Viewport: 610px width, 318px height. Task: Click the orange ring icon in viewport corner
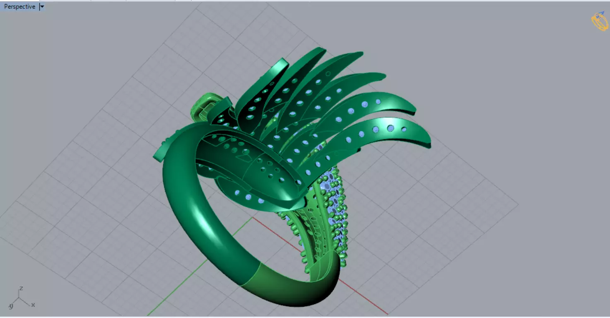[x=599, y=21]
